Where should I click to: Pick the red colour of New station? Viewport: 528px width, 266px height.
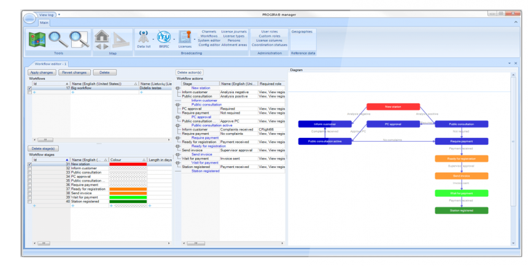(x=128, y=164)
